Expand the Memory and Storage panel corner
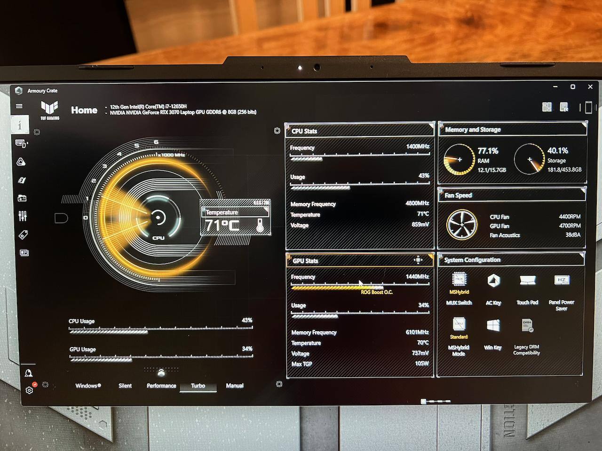Viewport: 602px width, 451px height. (x=584, y=125)
